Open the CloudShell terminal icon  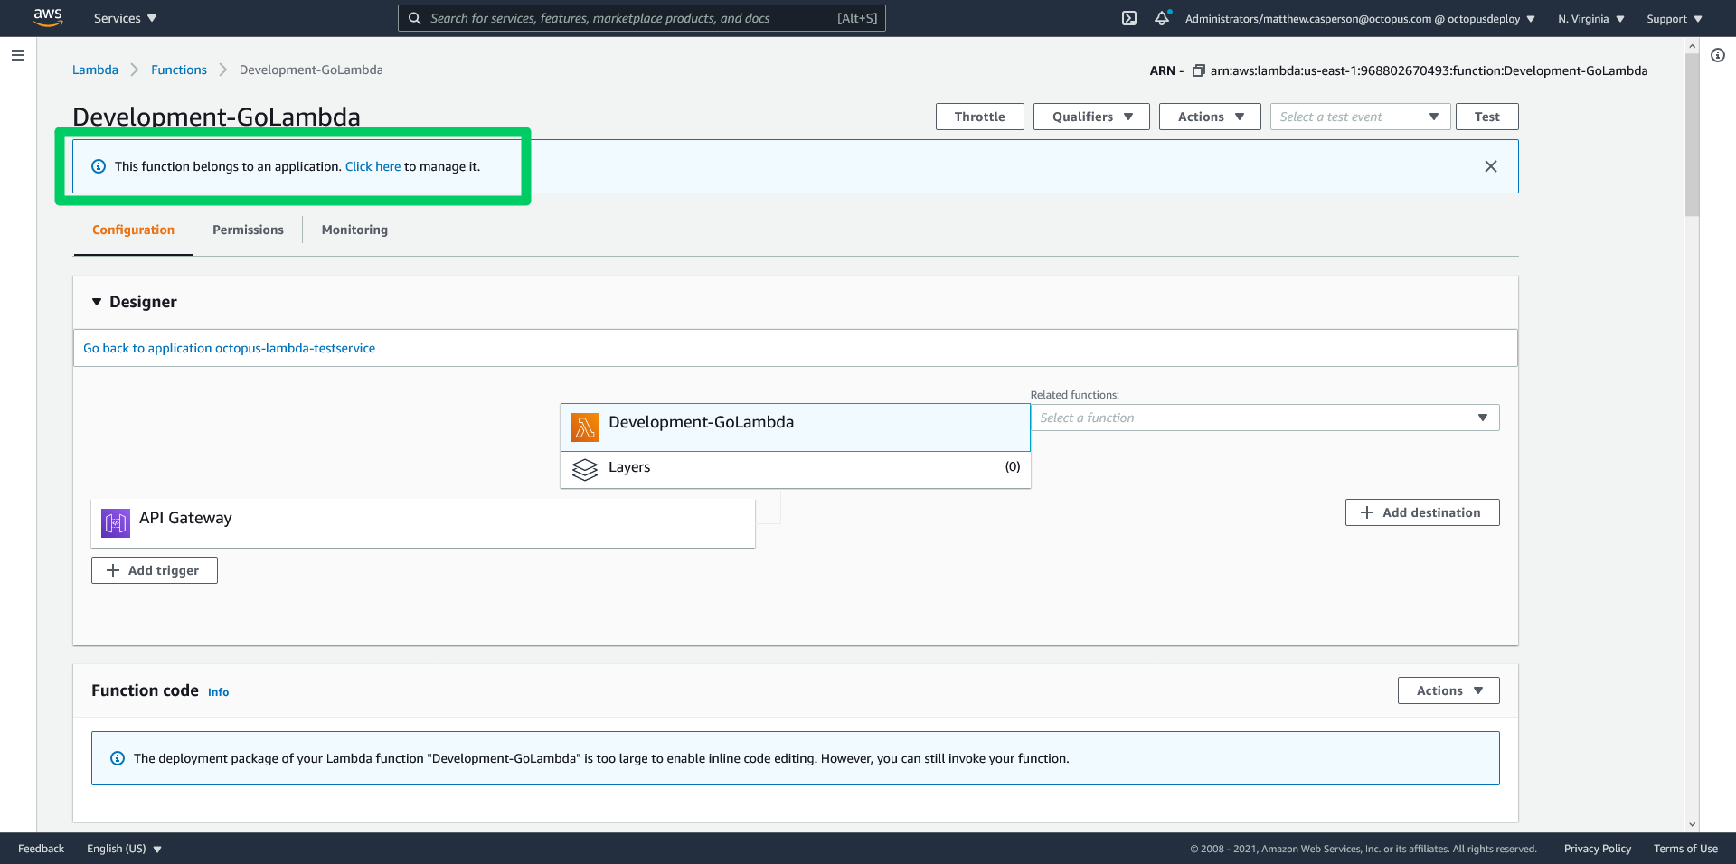point(1129,18)
